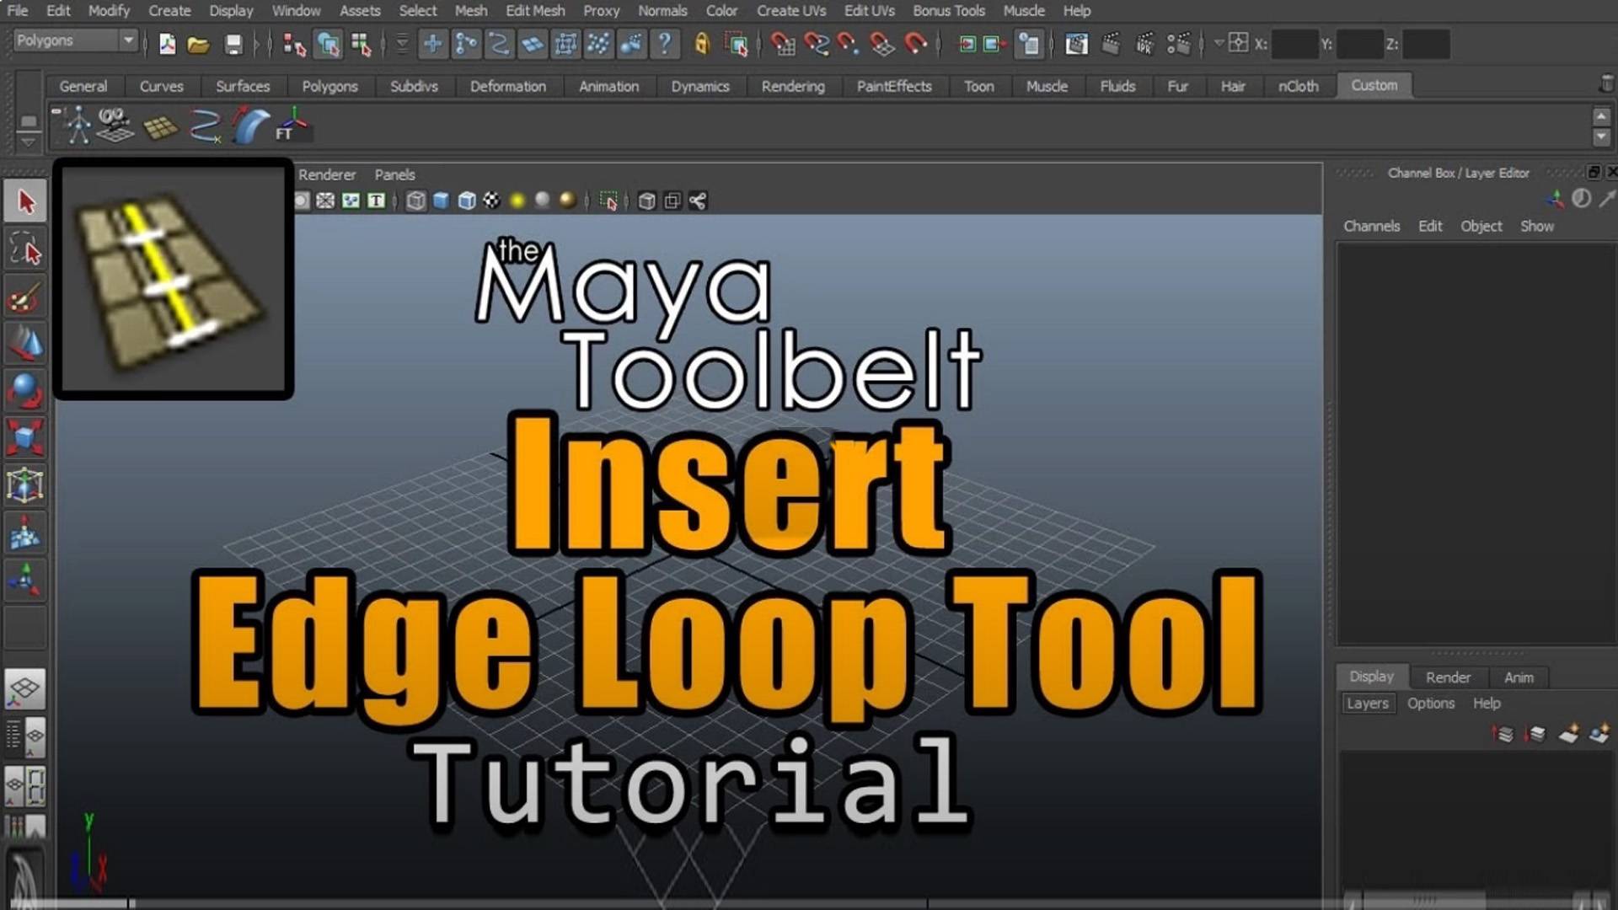This screenshot has width=1618, height=910.
Task: Click the curve shelf icon with X
Action: pyautogui.click(x=205, y=126)
